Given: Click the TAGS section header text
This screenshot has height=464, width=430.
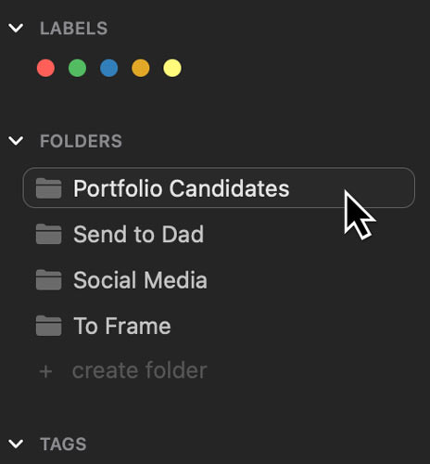Looking at the screenshot, I should [x=63, y=445].
